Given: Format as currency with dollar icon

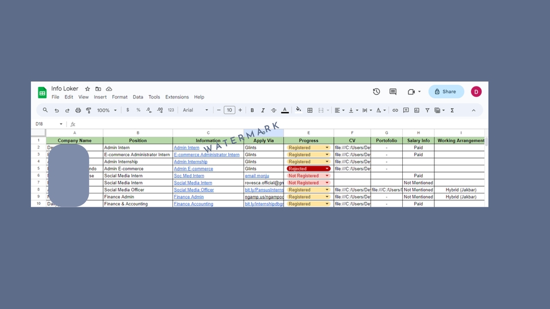Looking at the screenshot, I should (128, 110).
